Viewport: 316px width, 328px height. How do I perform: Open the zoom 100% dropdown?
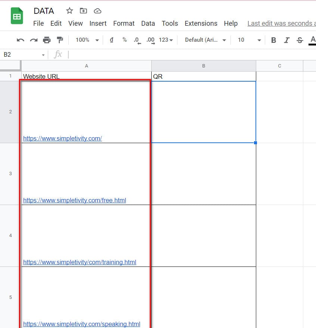point(87,40)
